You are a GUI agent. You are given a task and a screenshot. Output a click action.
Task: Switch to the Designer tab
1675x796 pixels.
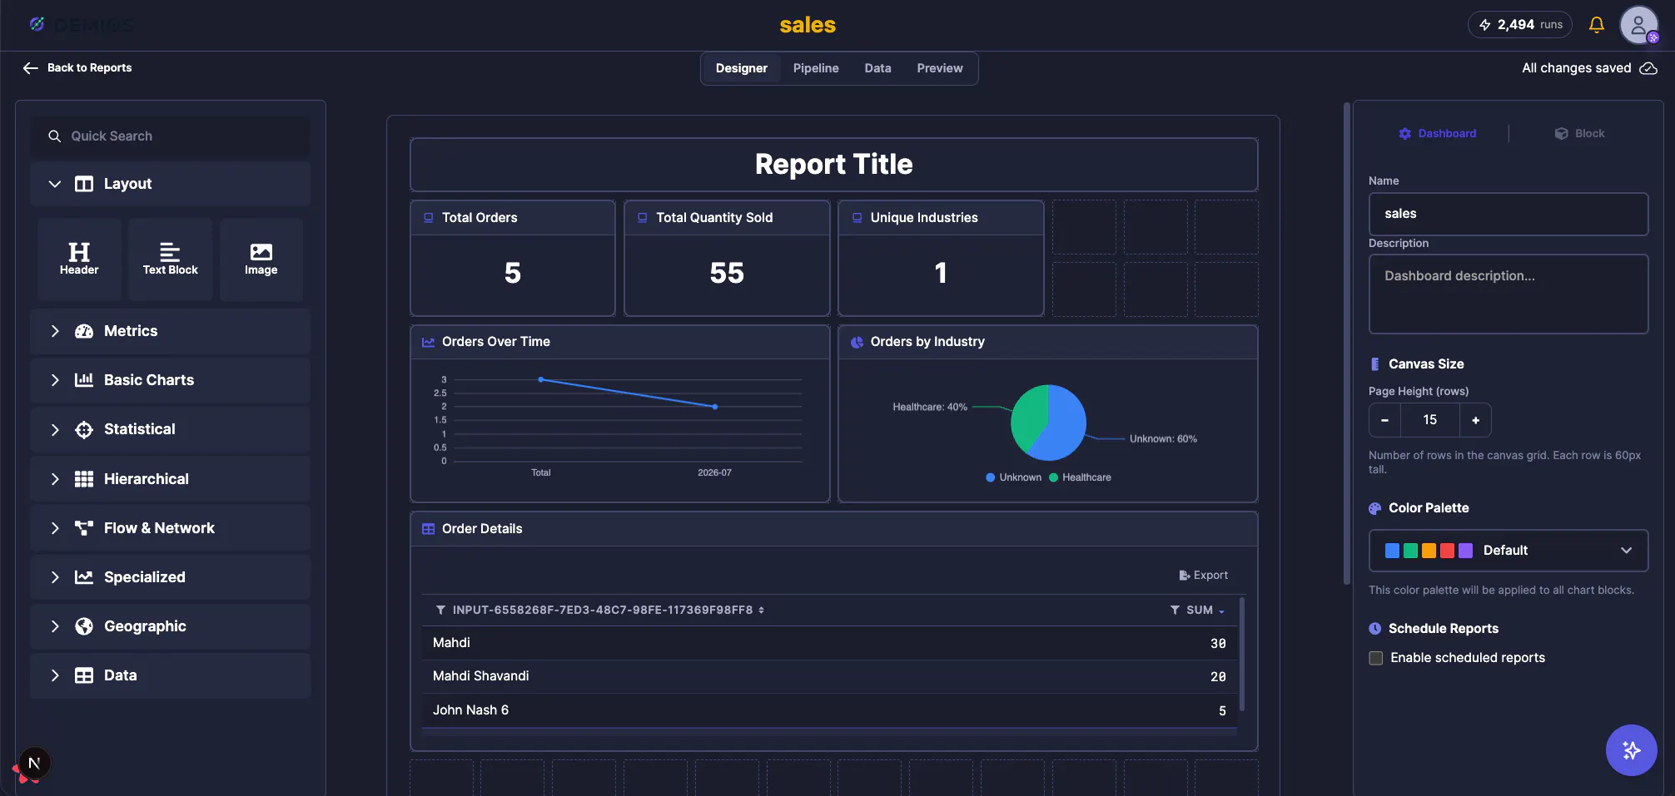coord(741,68)
